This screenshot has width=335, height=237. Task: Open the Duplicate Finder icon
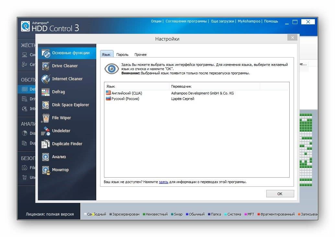point(45,144)
